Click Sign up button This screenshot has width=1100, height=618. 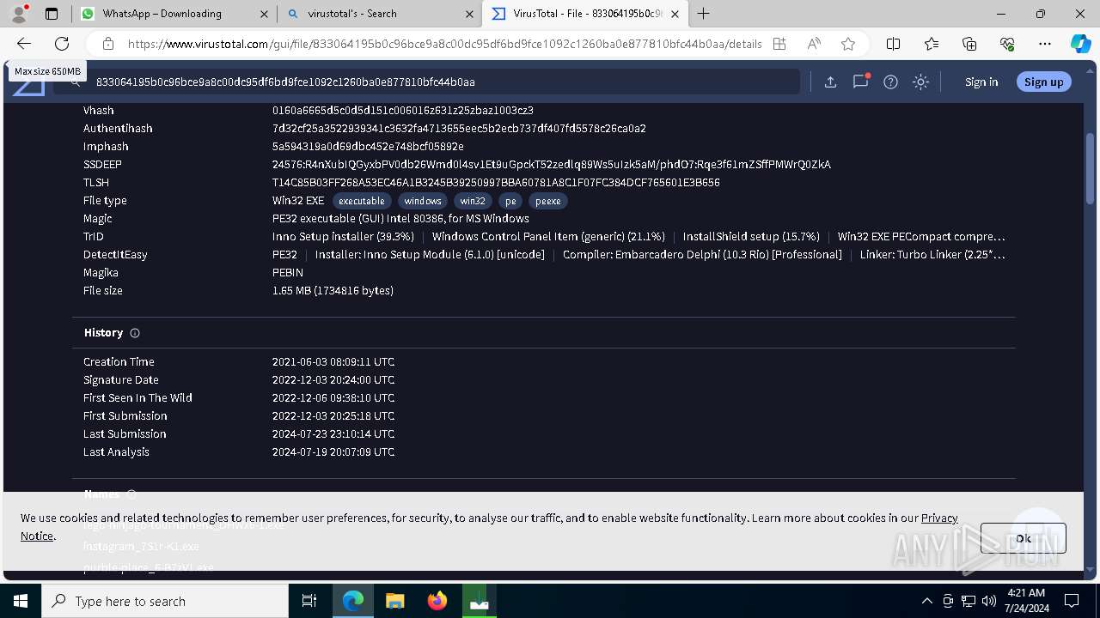point(1044,82)
